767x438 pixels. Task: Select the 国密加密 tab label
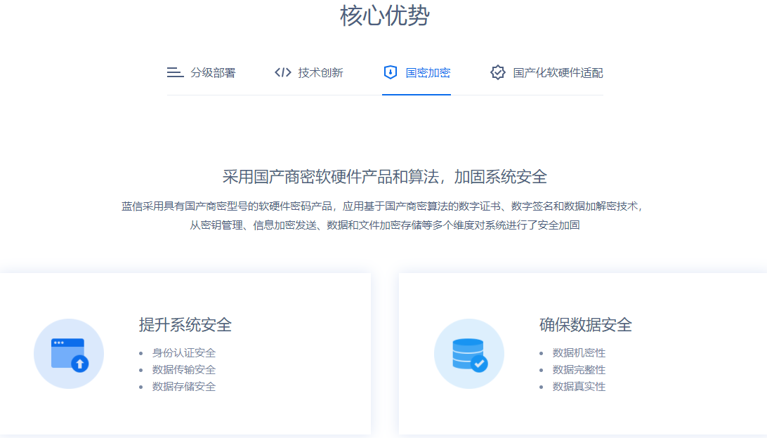(428, 73)
